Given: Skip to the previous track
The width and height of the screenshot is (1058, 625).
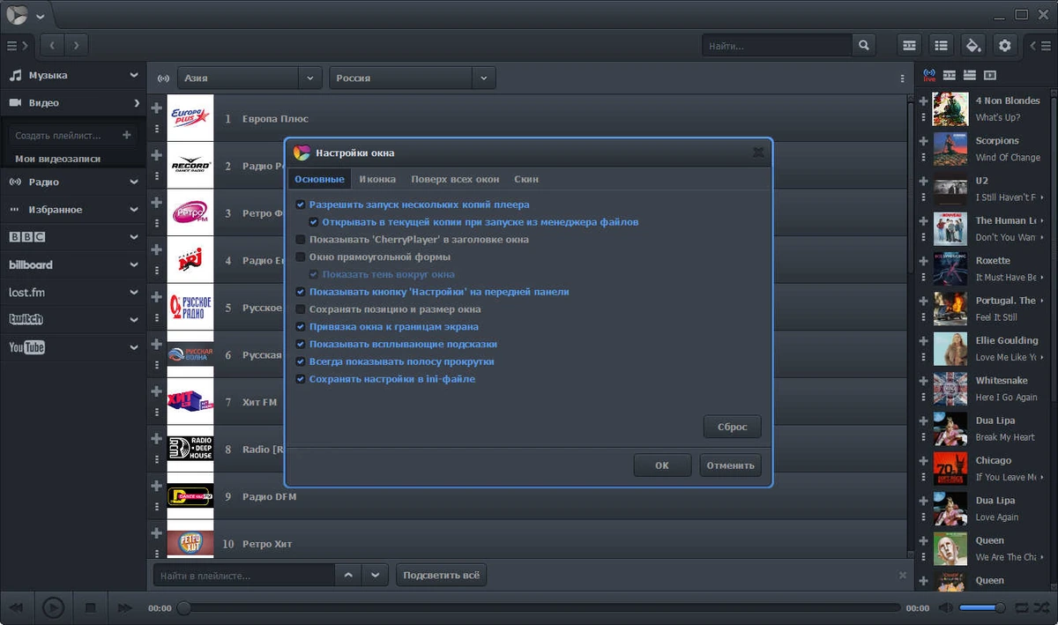Looking at the screenshot, I should click(16, 607).
